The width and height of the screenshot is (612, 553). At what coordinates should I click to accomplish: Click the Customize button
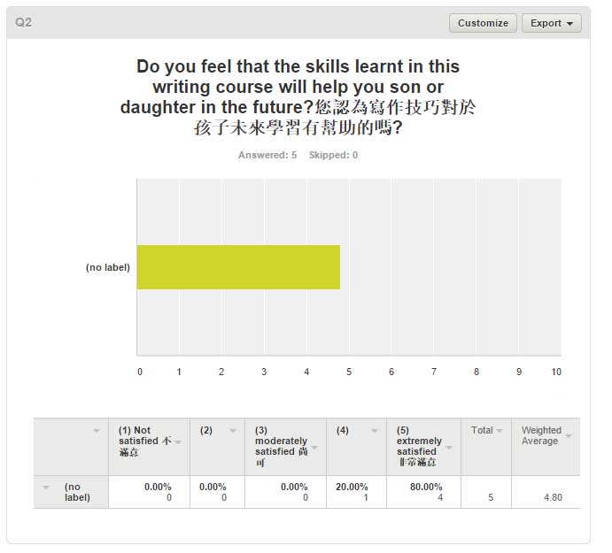point(483,23)
